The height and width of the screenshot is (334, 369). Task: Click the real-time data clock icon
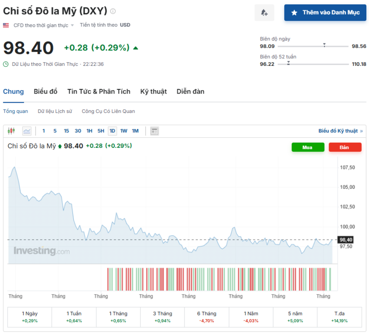click(x=6, y=64)
